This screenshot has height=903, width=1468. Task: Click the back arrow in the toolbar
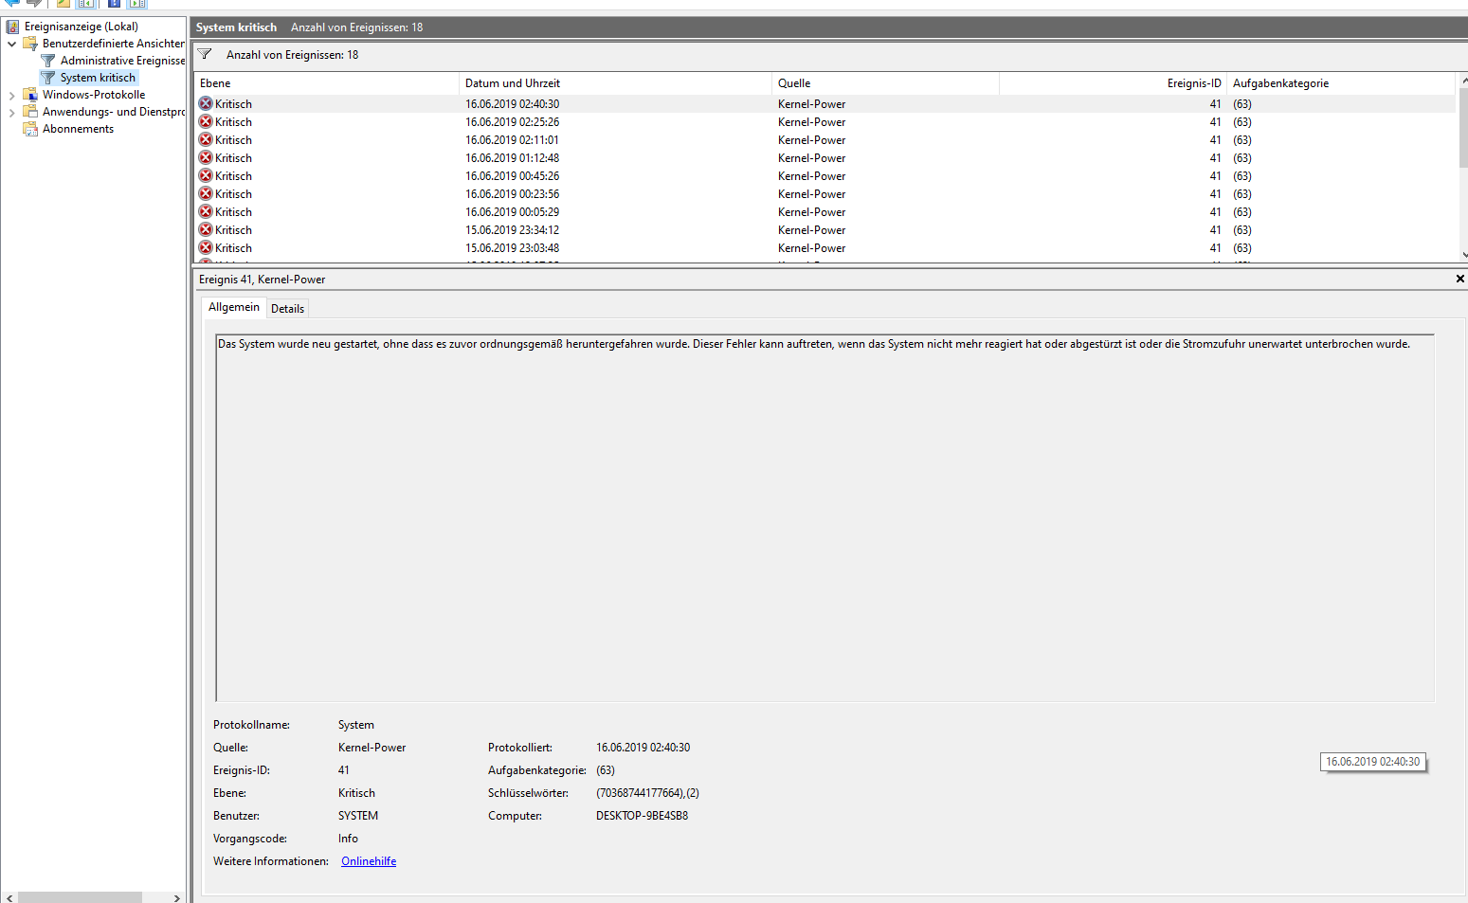[10, 3]
